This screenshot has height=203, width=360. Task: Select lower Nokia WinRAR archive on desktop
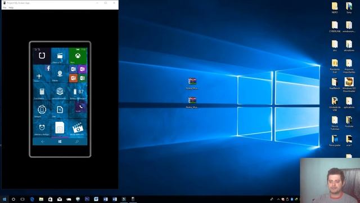(192, 103)
